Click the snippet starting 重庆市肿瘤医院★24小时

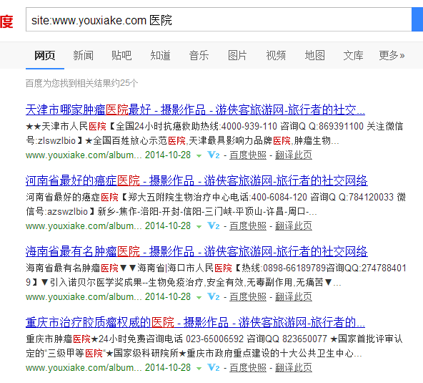coord(214,346)
